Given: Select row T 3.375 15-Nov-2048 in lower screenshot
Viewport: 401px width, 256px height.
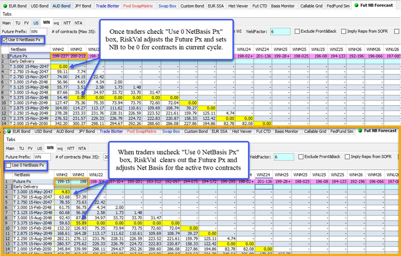Looking at the screenshot, I should tap(33, 223).
